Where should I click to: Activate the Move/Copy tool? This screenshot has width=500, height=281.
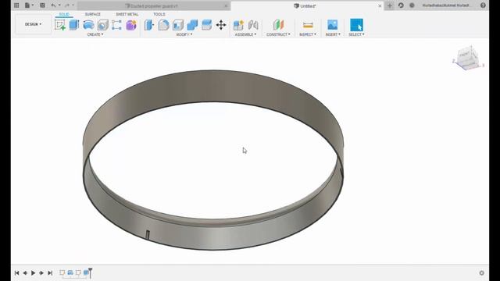[221, 25]
